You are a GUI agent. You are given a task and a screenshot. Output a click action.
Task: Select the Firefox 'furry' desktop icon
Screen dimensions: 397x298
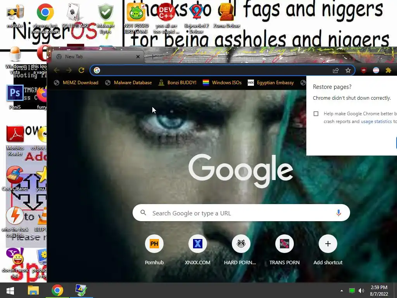42,97
